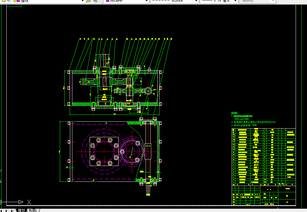Select the square bolted flange in the lower view
The width and height of the screenshot is (307, 212).
(104, 152)
